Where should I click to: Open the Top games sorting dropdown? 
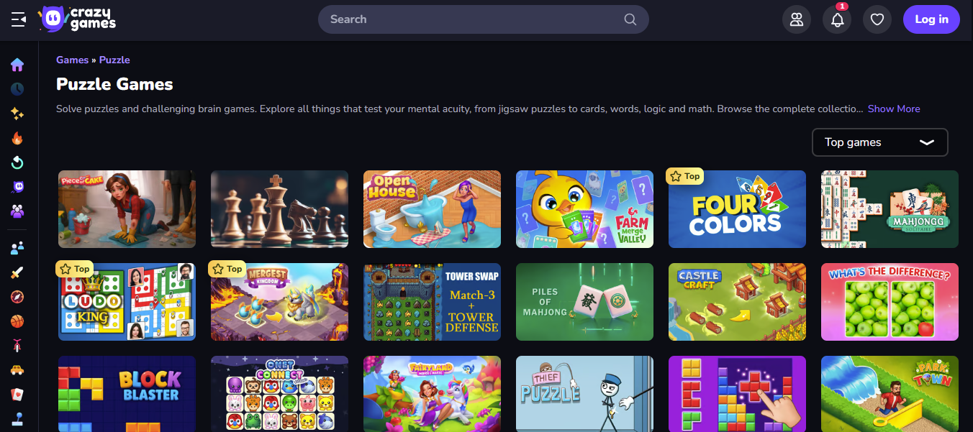click(879, 142)
